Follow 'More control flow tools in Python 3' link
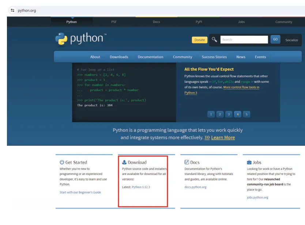This screenshot has height=225, width=305. pos(241,87)
